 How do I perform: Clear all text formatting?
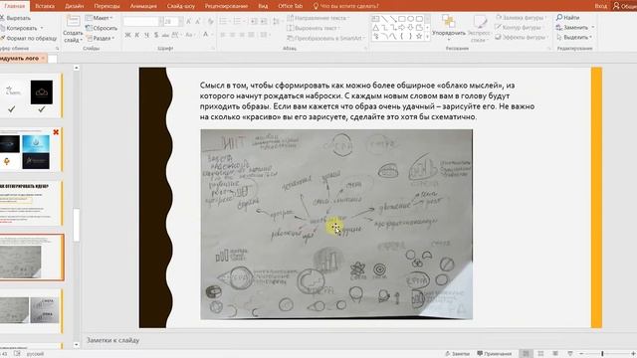click(x=210, y=21)
